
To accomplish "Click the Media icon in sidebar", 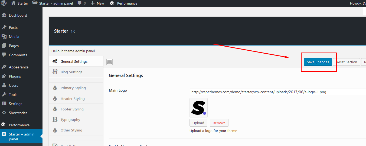I will pos(4,37).
